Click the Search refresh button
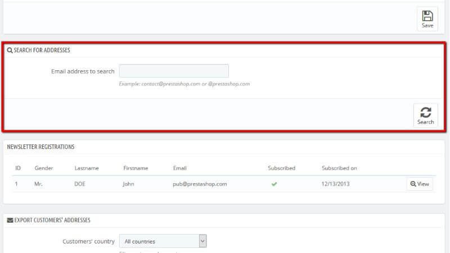Viewport: 450px width, 253px height. (x=426, y=115)
